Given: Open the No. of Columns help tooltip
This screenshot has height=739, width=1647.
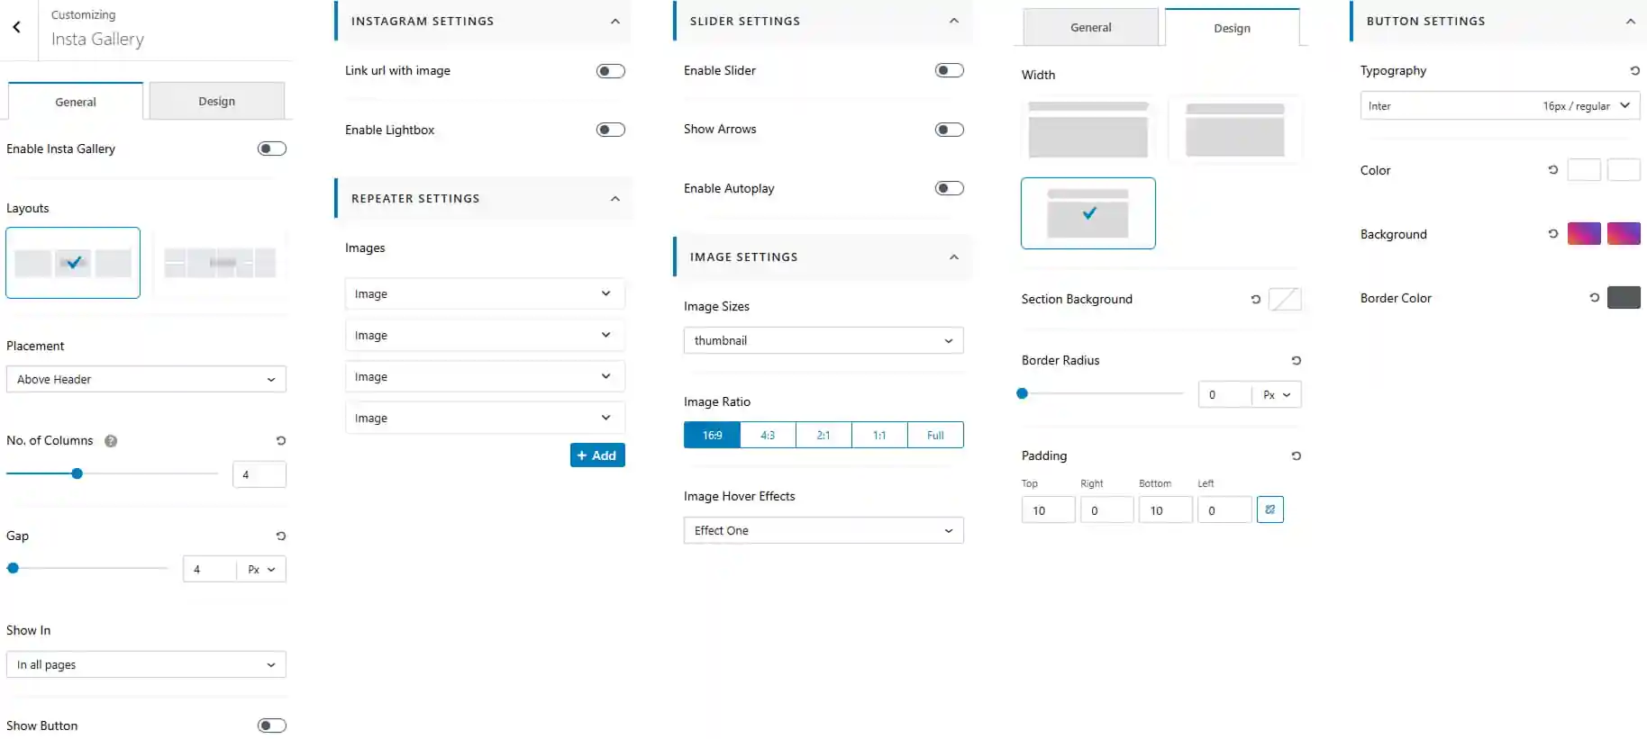Looking at the screenshot, I should tap(111, 441).
